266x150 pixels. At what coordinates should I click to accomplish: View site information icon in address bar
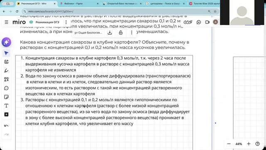(25, 11)
